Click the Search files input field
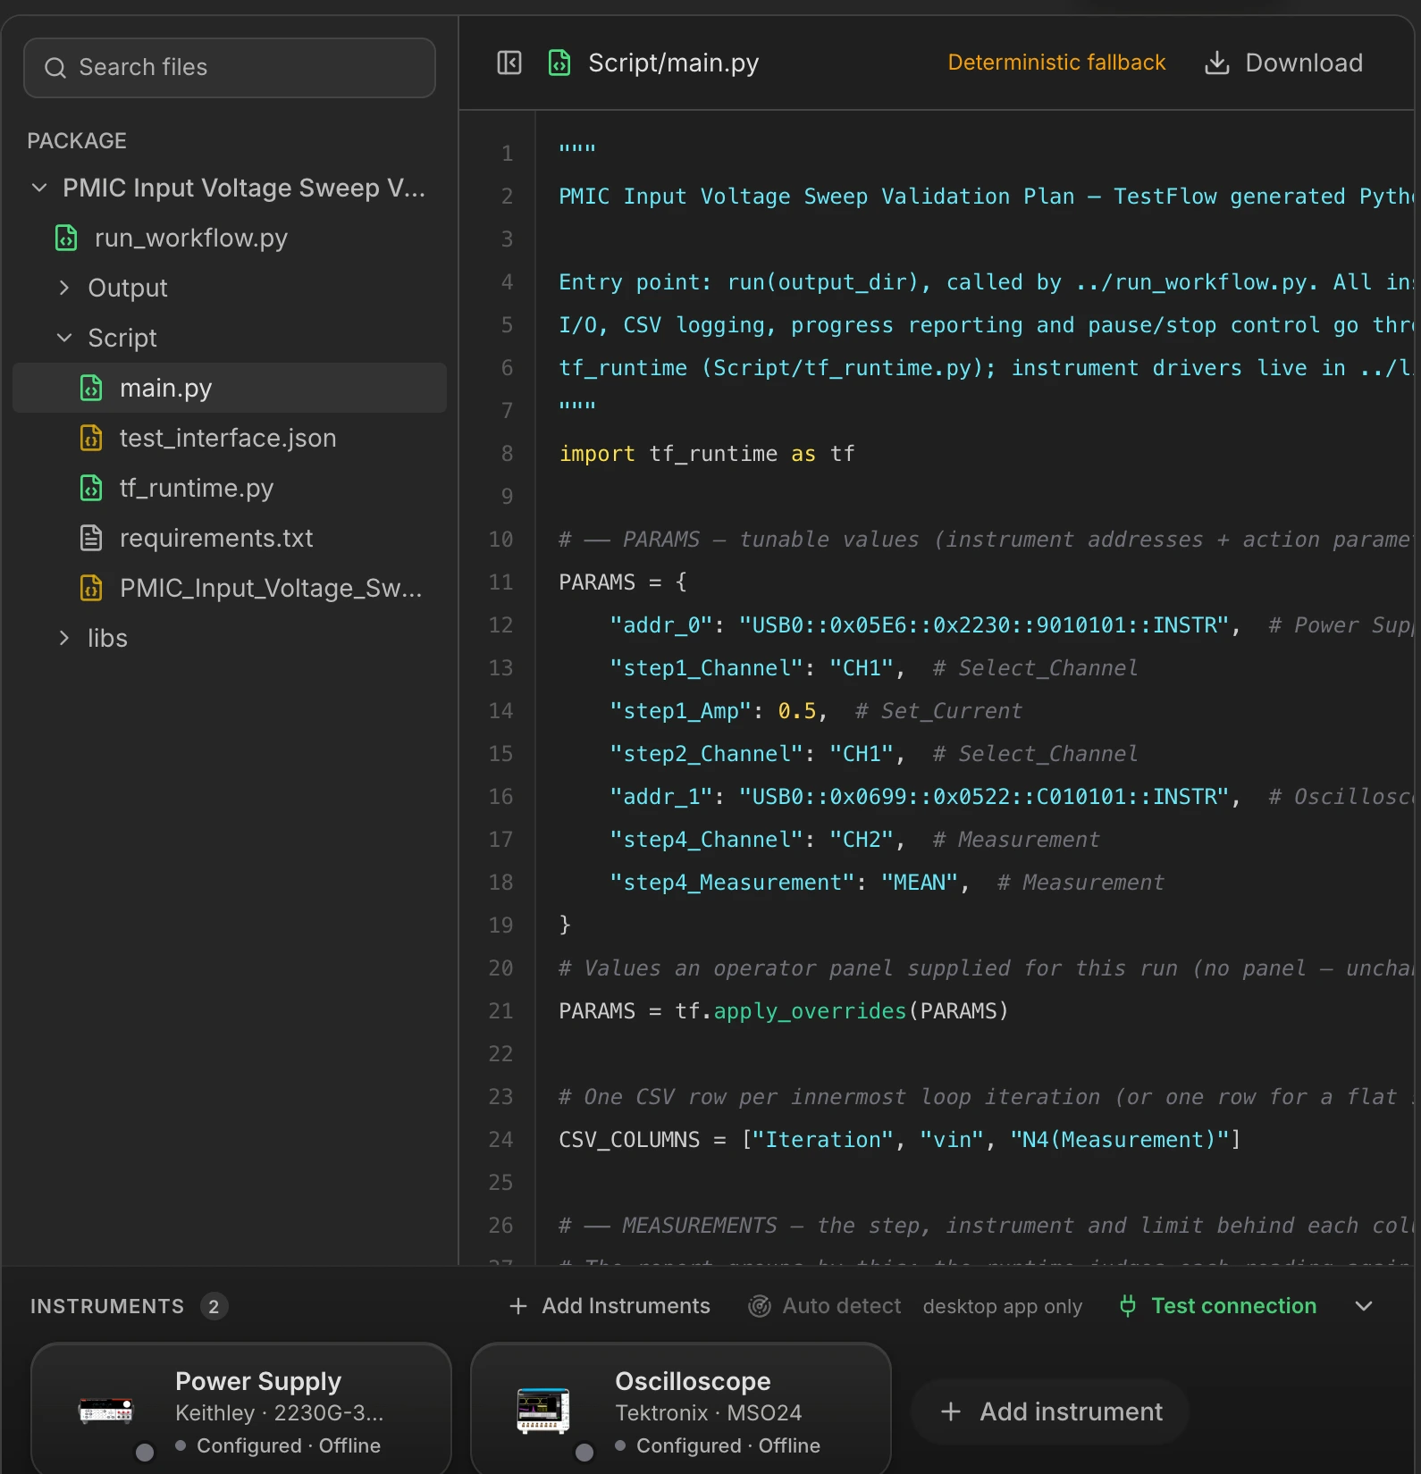 [x=230, y=68]
